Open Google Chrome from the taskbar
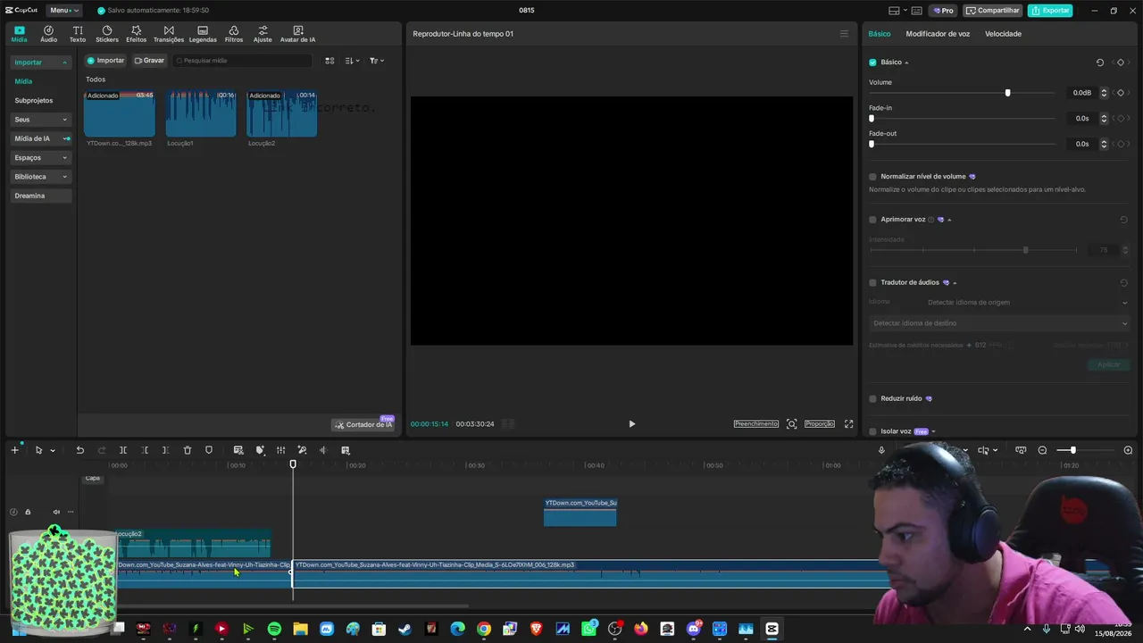Viewport: 1143px width, 643px height. pos(483,629)
